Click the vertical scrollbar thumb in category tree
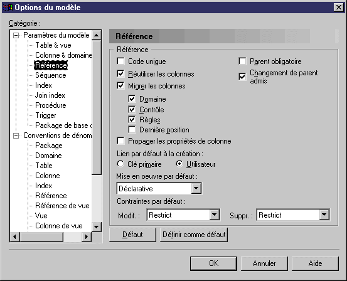The image size is (347, 281). coord(97,107)
